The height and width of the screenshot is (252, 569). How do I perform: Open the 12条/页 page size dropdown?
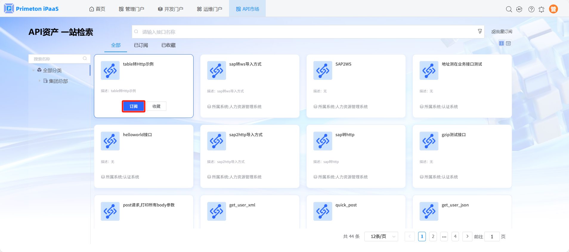[x=381, y=237]
